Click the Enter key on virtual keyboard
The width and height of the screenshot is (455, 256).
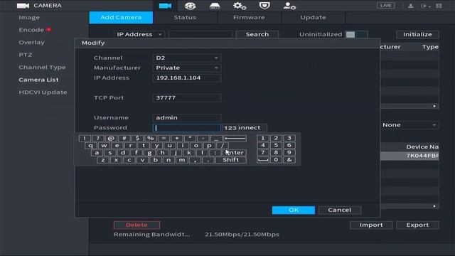click(235, 153)
